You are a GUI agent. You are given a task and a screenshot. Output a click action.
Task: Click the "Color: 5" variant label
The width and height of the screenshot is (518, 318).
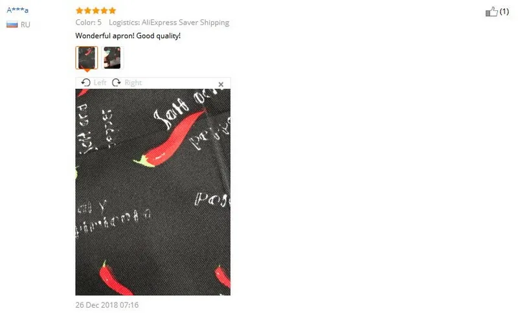coord(89,23)
